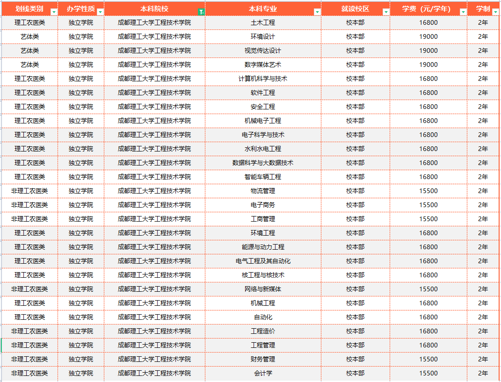Image resolution: width=501 pixels, height=382 pixels.
Task: Select the 机械电子工程 major cell
Action: pyautogui.click(x=263, y=121)
